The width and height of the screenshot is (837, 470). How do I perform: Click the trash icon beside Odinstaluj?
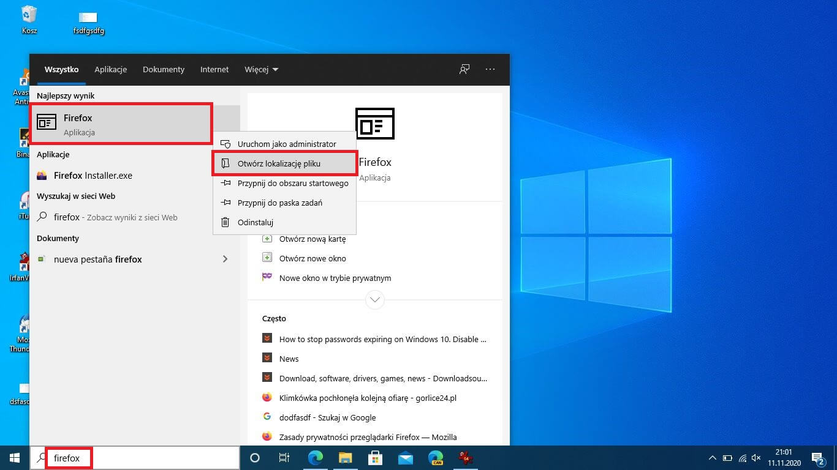pyautogui.click(x=225, y=222)
